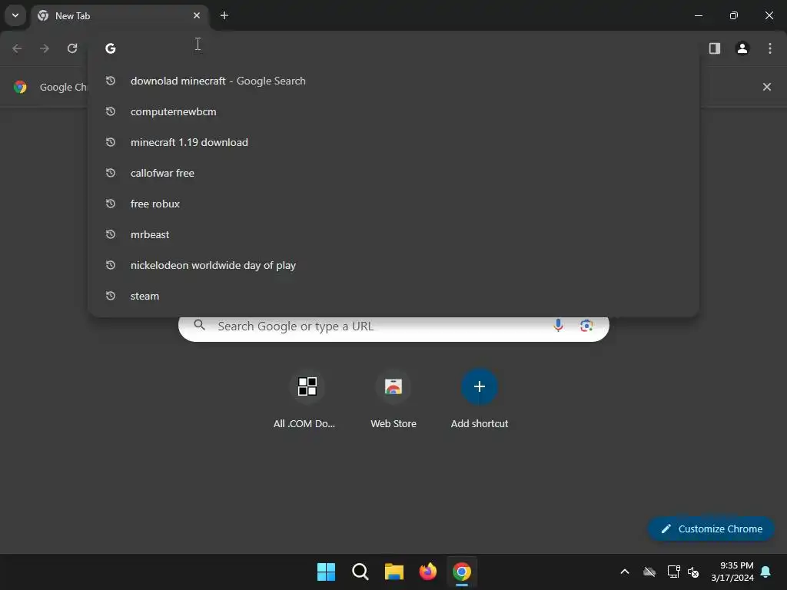Close the New Tab tab
Screen dimensions: 787x590
point(197,15)
